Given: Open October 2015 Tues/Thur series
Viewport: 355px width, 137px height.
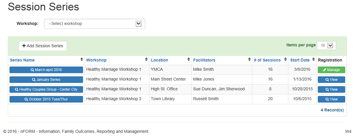Looking at the screenshot, I should click(46, 99).
